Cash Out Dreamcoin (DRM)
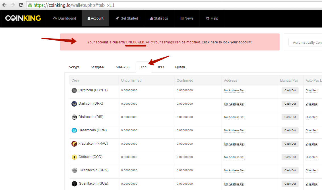The height and width of the screenshot is (190, 322). coord(290,130)
